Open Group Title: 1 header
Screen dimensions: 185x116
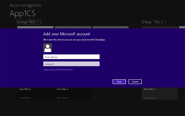coord(29,22)
